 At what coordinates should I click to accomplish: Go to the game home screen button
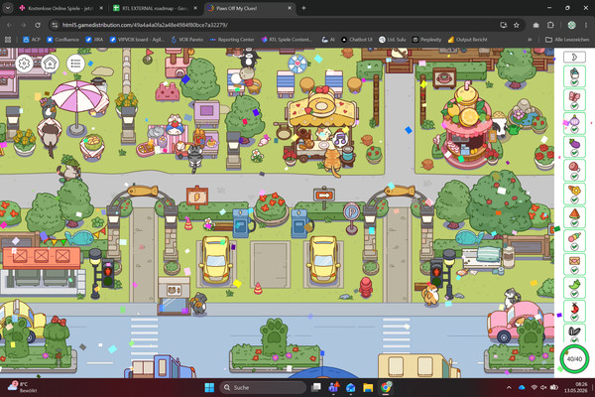(51, 64)
